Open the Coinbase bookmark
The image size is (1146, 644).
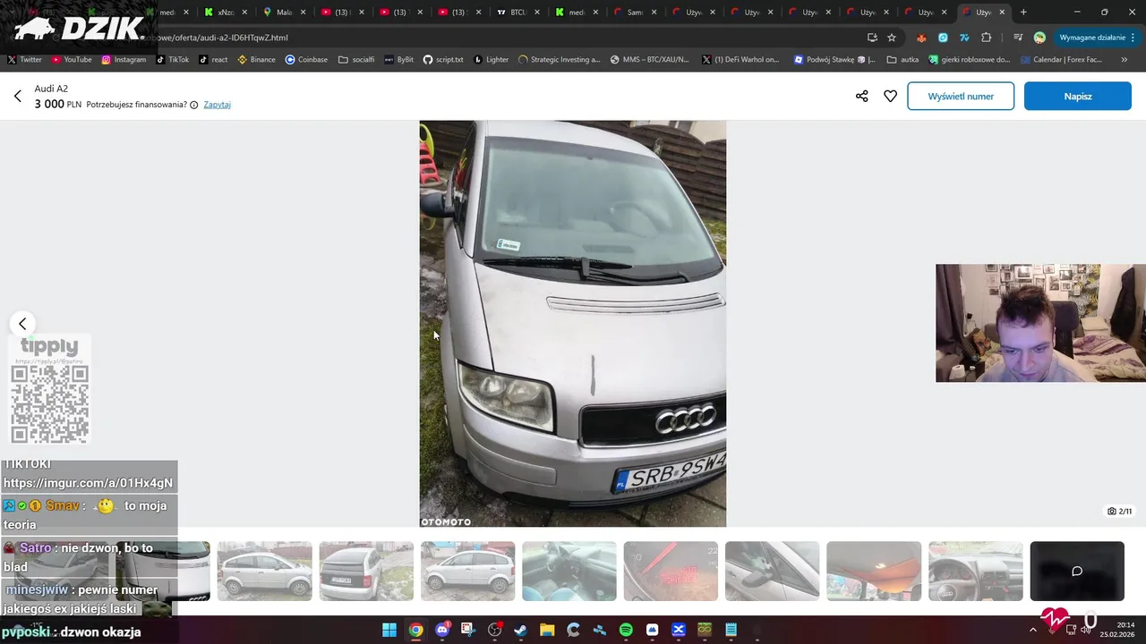click(x=306, y=60)
